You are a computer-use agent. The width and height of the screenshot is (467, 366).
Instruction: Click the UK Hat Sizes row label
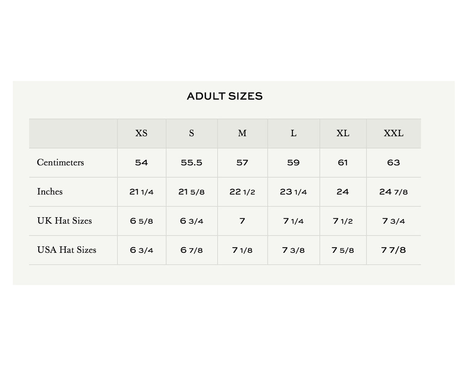tap(64, 221)
